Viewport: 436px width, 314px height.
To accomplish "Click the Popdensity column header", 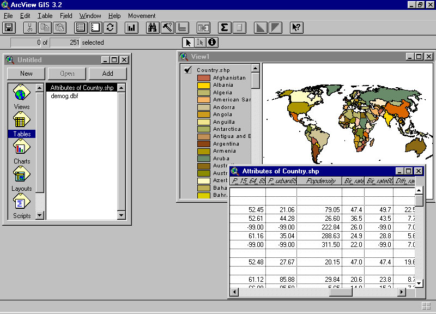I will tap(319, 180).
